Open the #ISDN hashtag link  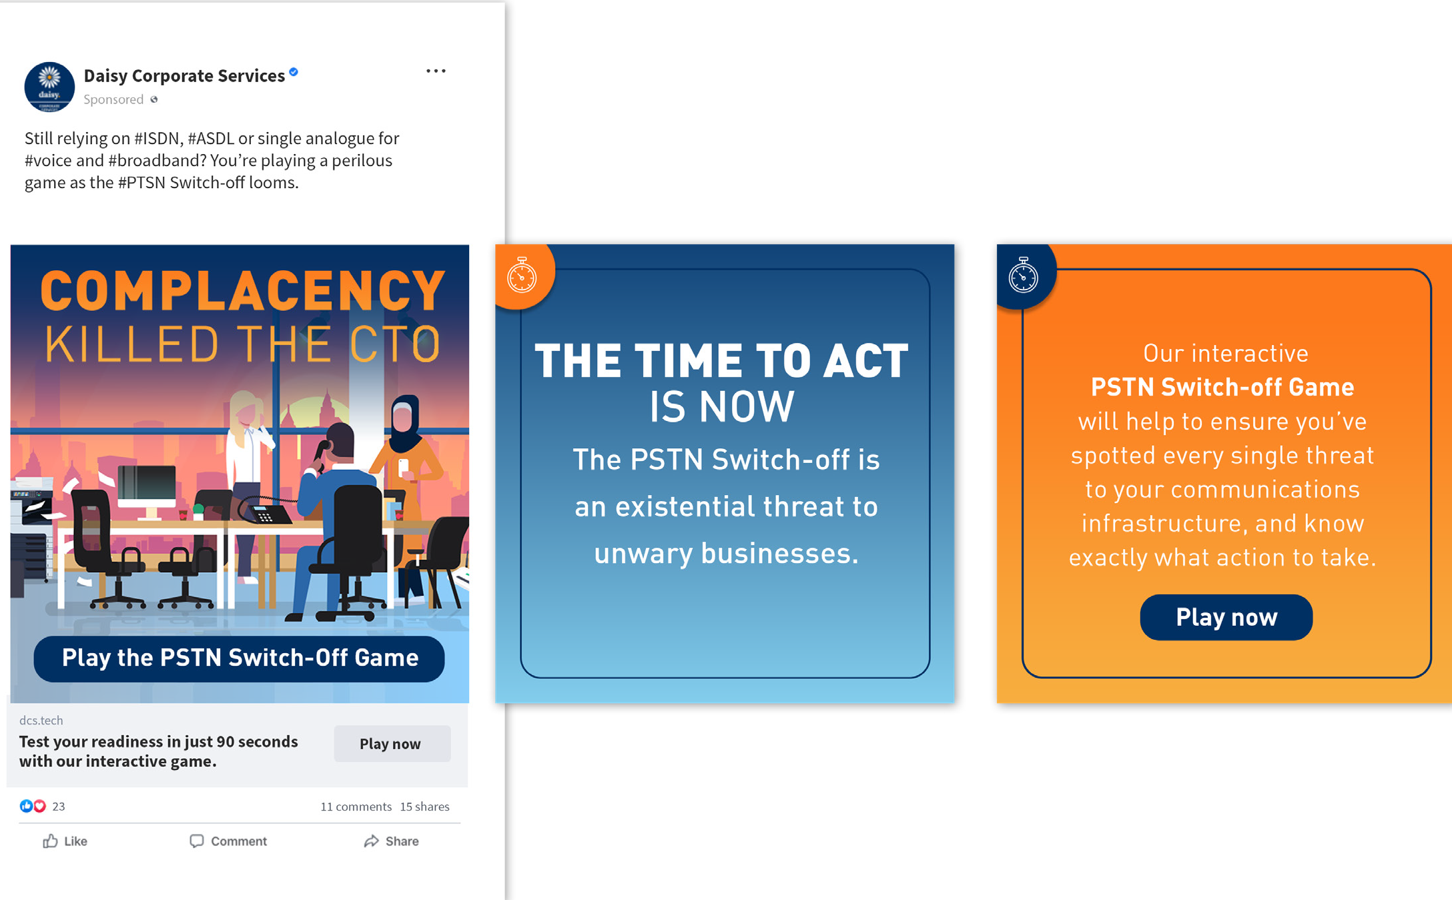[157, 138]
